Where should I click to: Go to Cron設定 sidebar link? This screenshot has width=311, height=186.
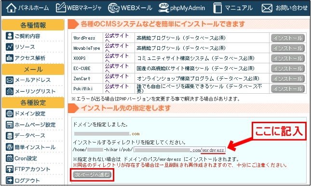26,158
